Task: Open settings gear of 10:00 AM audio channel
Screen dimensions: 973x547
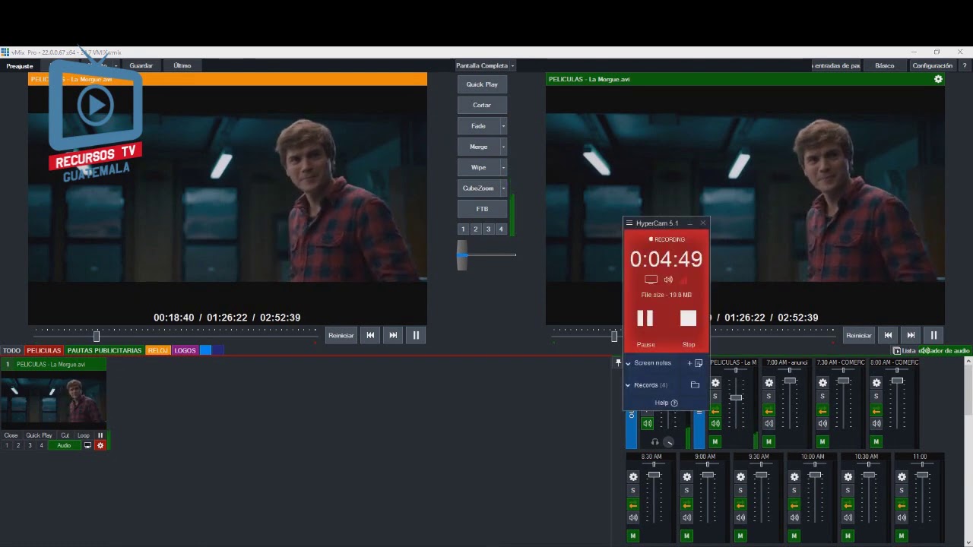Action: pos(794,477)
